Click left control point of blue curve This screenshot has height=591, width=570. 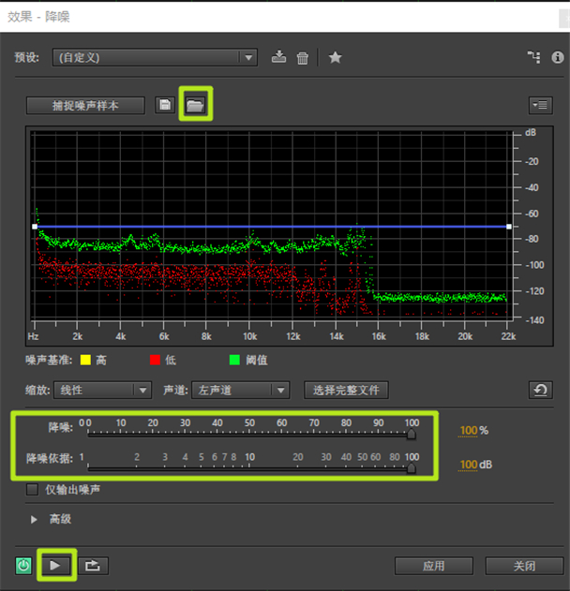(x=35, y=227)
